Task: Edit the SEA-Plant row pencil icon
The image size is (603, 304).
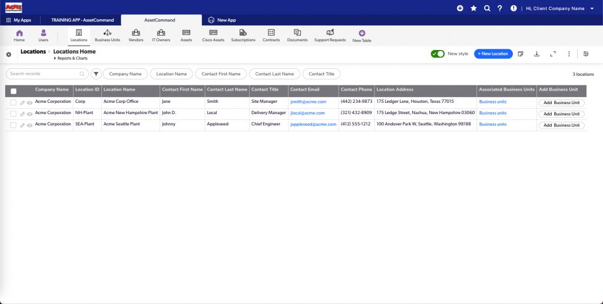Action: pos(22,125)
